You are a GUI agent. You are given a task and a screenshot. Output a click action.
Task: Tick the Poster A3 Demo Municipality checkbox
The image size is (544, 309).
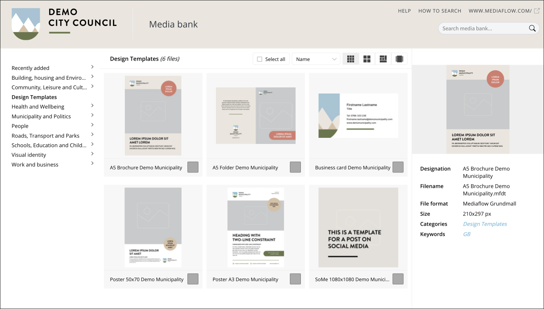(x=295, y=279)
